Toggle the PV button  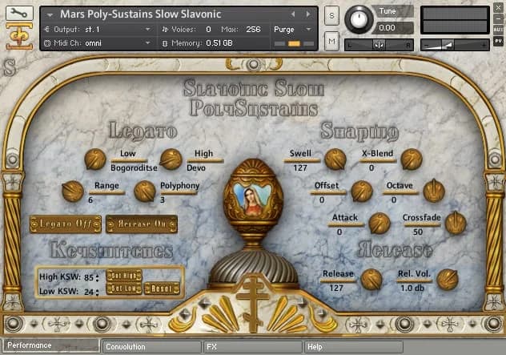(x=498, y=42)
